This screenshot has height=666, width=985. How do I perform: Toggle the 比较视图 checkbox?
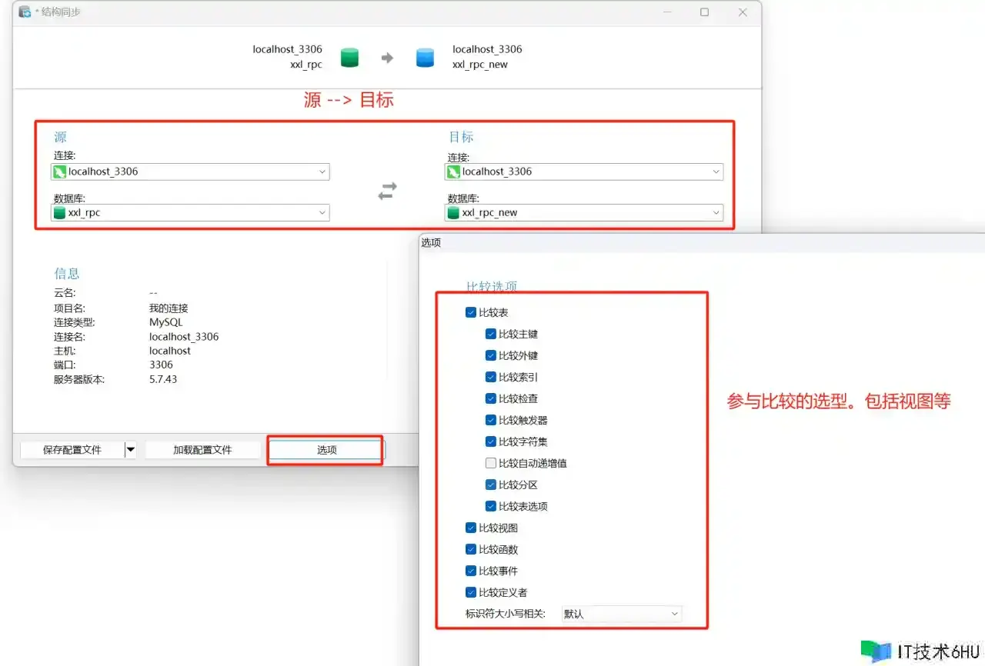click(x=471, y=528)
